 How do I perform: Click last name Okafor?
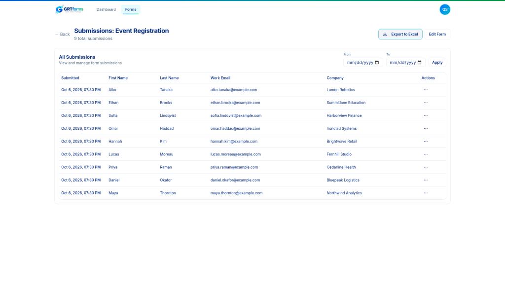(x=166, y=180)
